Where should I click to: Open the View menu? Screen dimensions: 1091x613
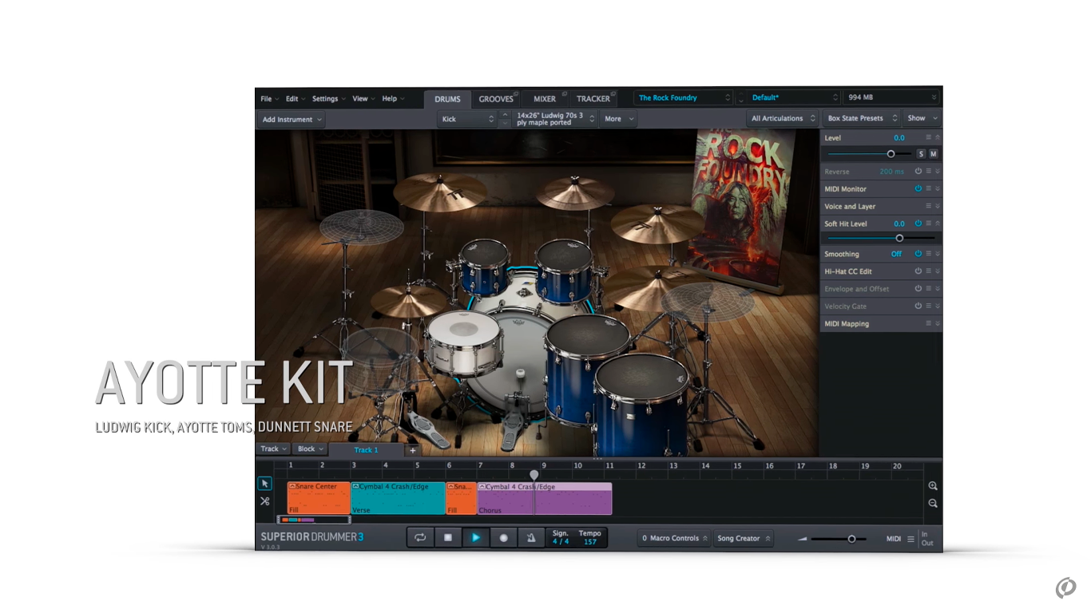pyautogui.click(x=363, y=99)
